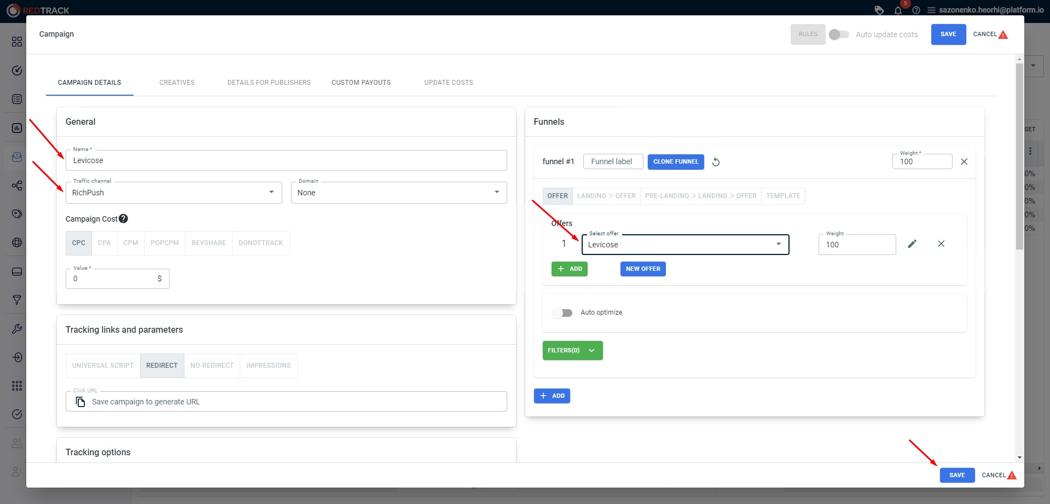Select the bar chart reports icon in sidebar
The width and height of the screenshot is (1050, 504).
point(16,128)
